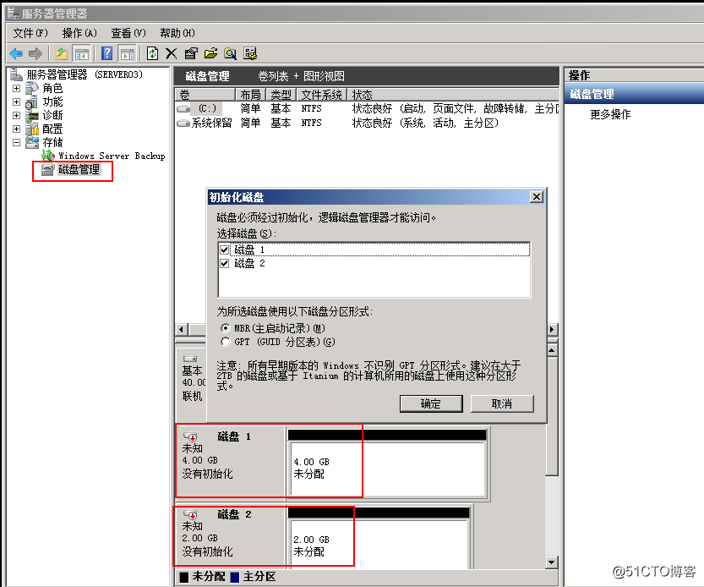Select the 存储 node icon in tree

[32, 142]
